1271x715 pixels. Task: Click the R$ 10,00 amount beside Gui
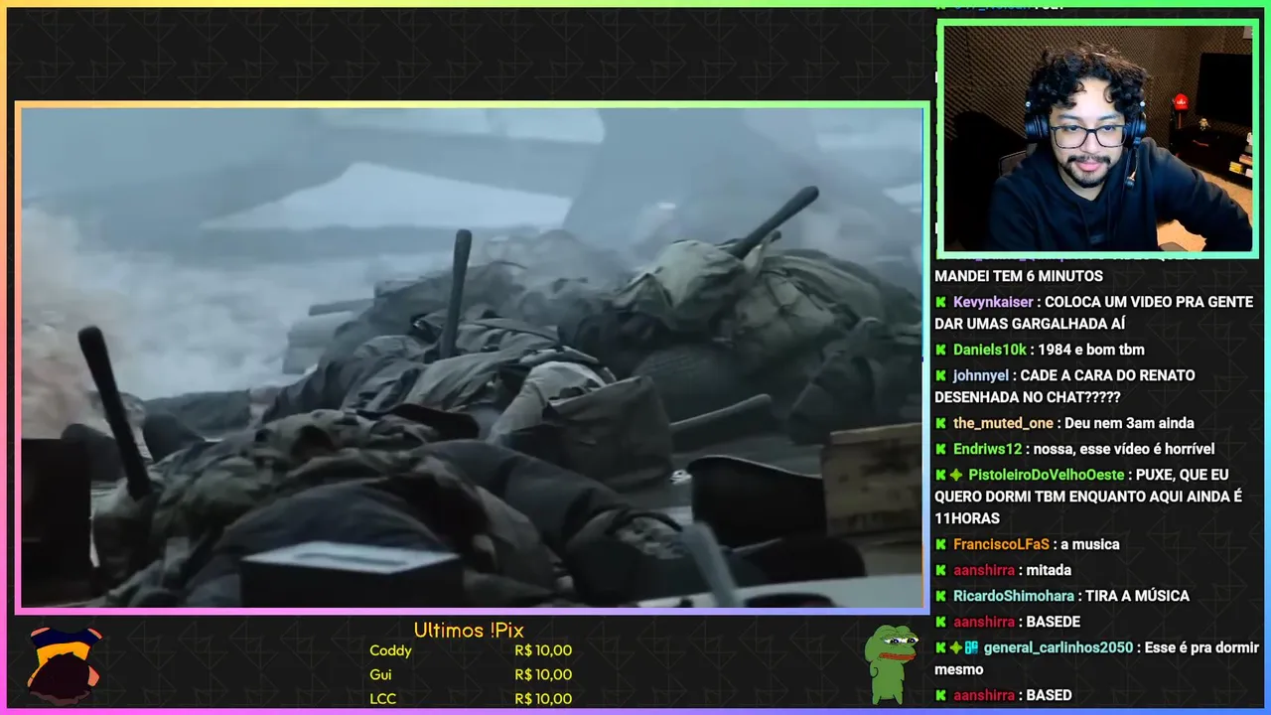[x=543, y=674]
